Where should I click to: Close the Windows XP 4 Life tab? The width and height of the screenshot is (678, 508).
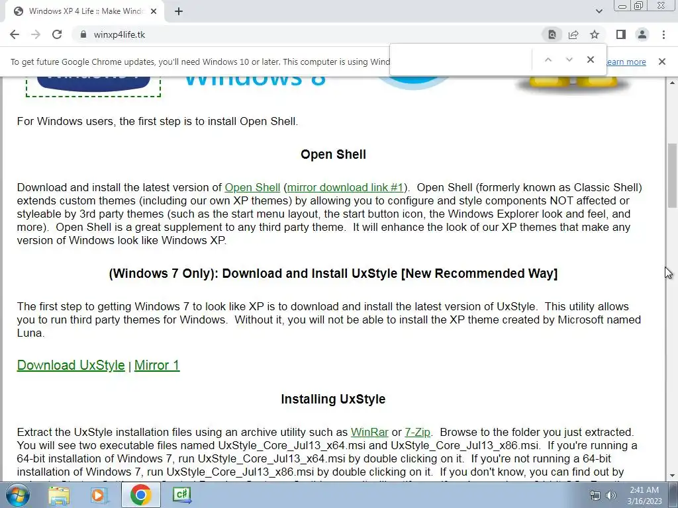pos(154,11)
